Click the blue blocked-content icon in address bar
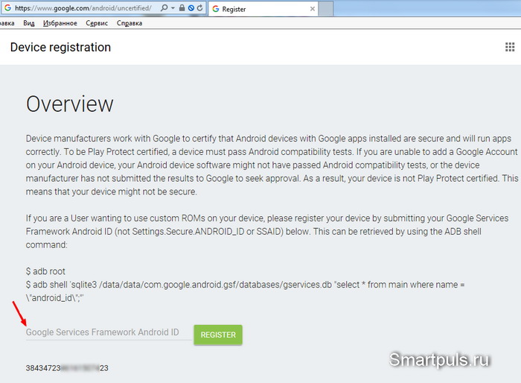This screenshot has width=521, height=383. [191, 8]
